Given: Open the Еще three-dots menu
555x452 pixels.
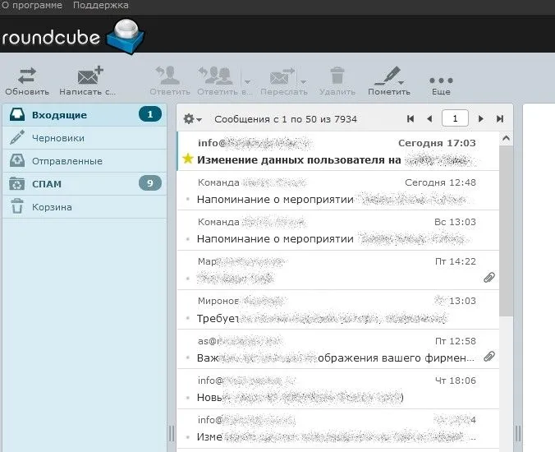Looking at the screenshot, I should click(441, 80).
